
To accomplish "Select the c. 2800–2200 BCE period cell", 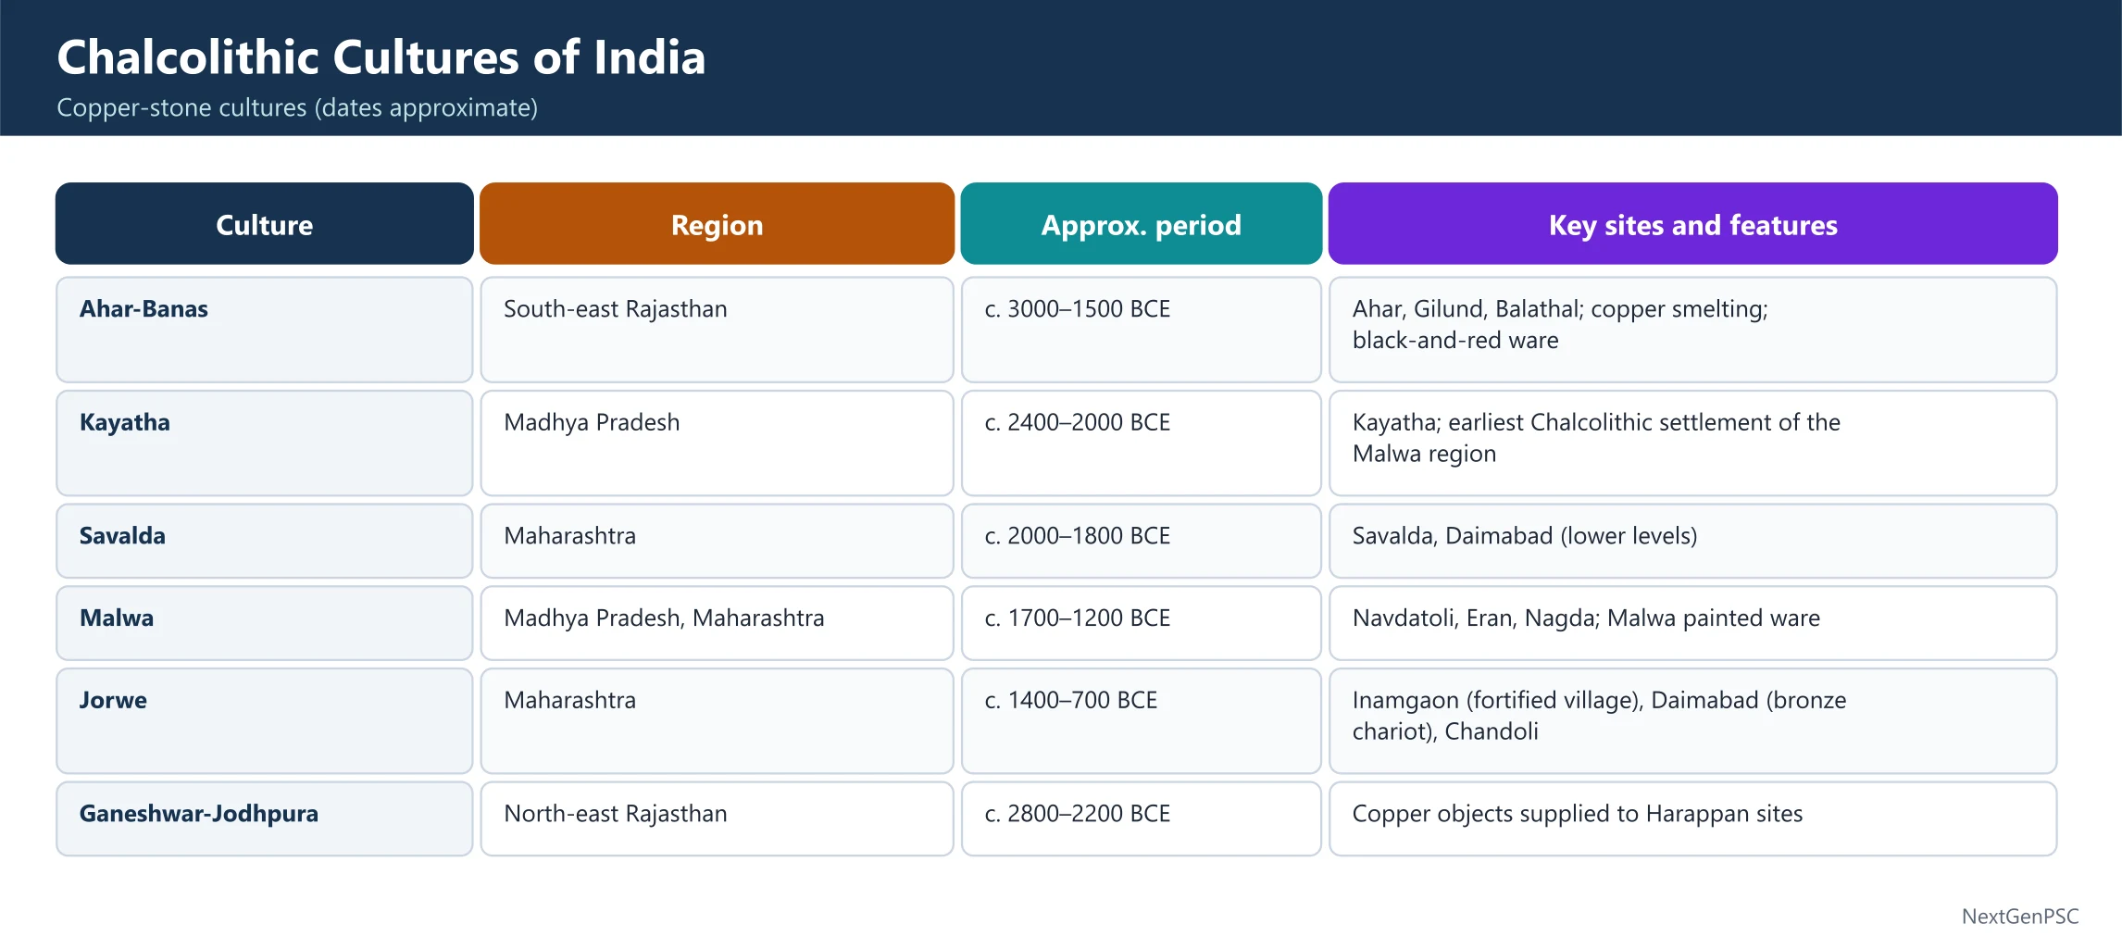I will pyautogui.click(x=1141, y=818).
